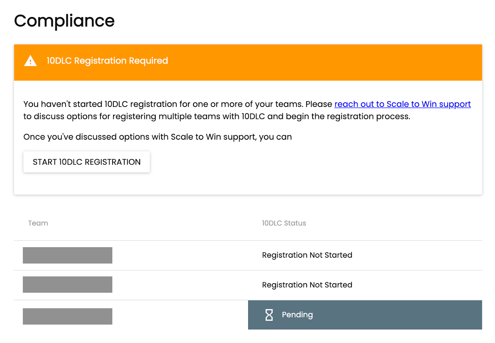Click the 10DLC Status column header

pos(284,223)
